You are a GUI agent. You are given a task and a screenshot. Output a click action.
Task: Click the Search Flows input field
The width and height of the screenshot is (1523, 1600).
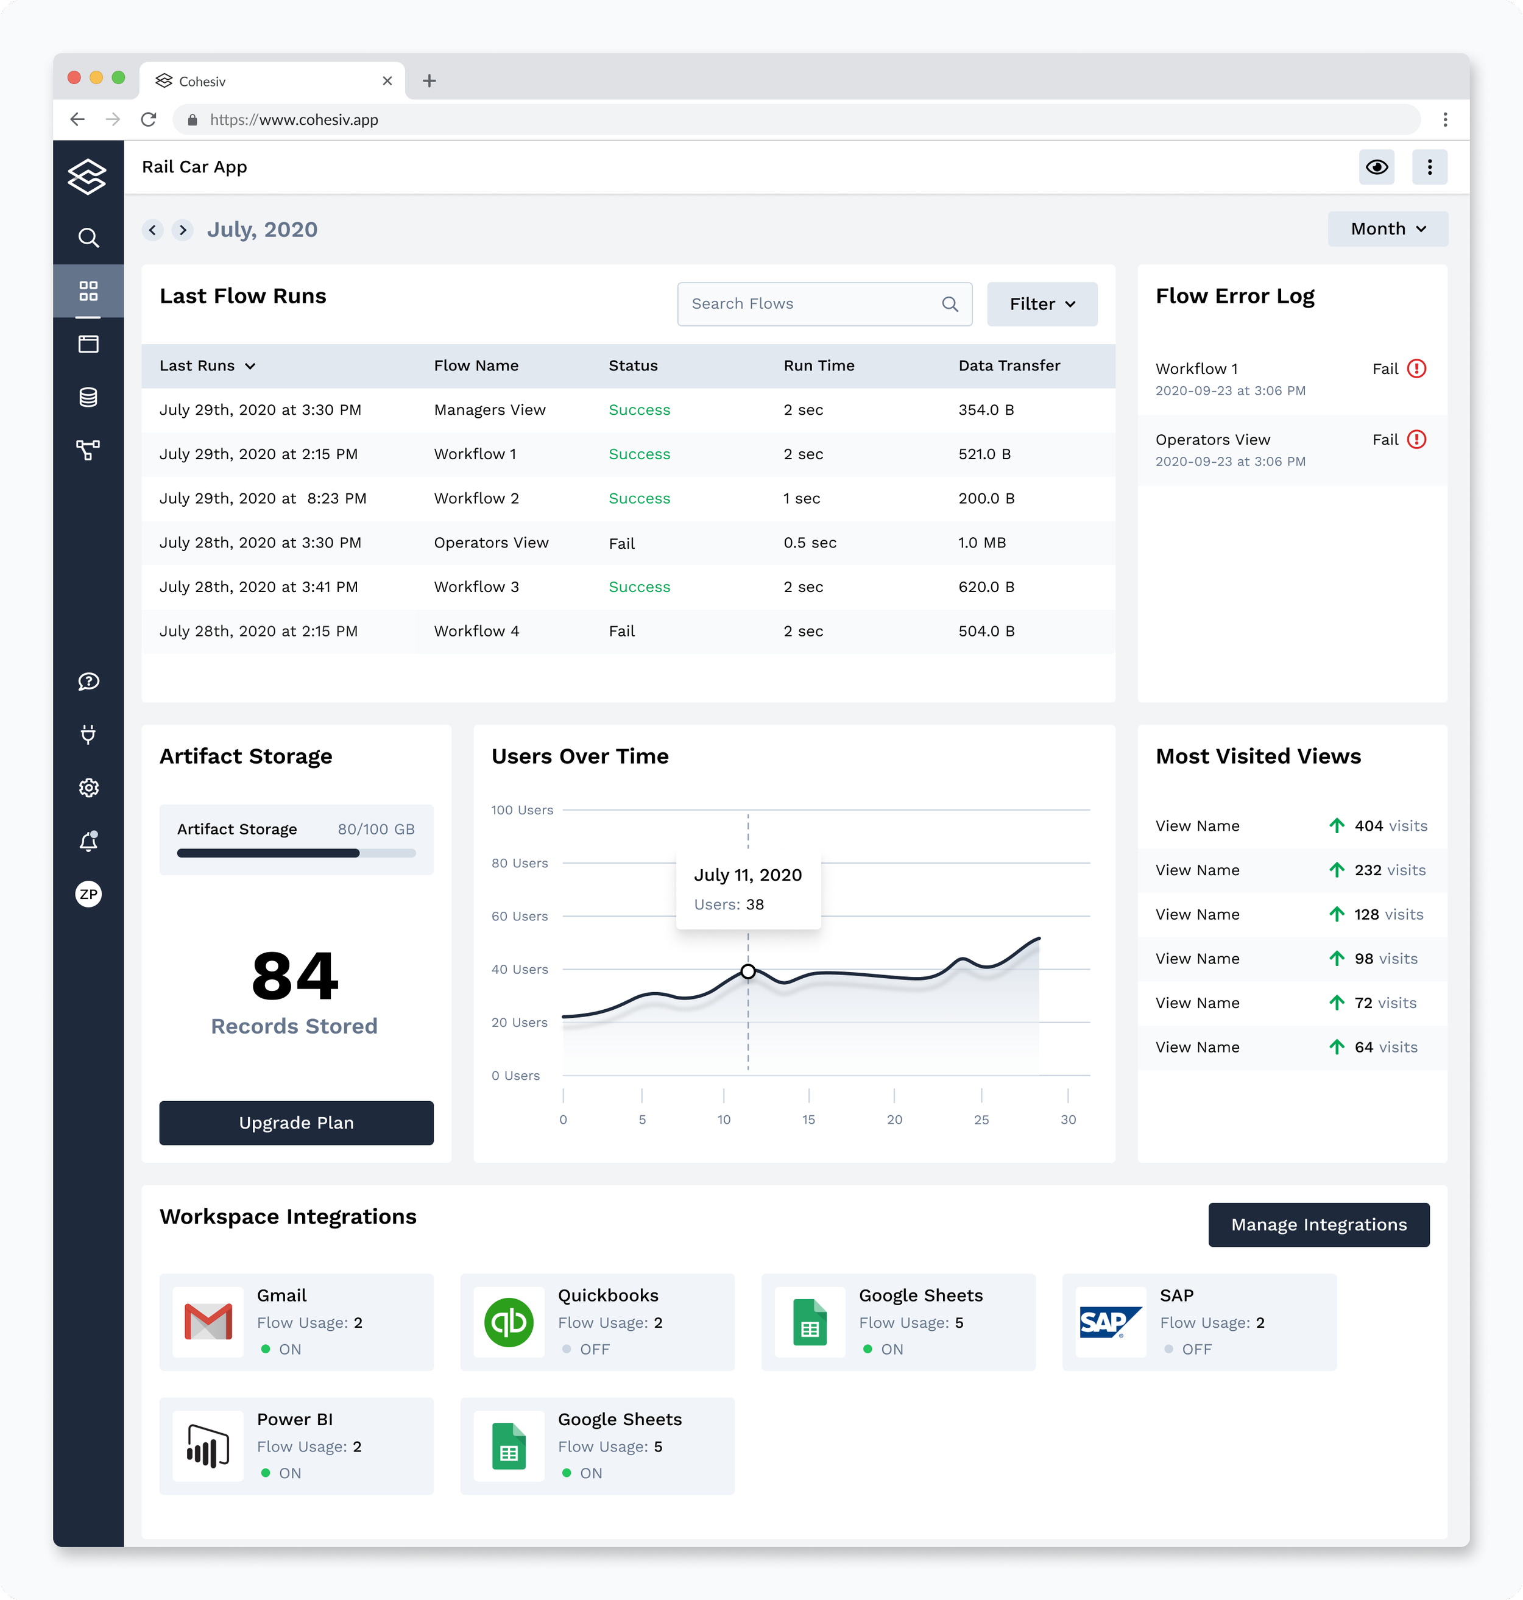(x=812, y=305)
